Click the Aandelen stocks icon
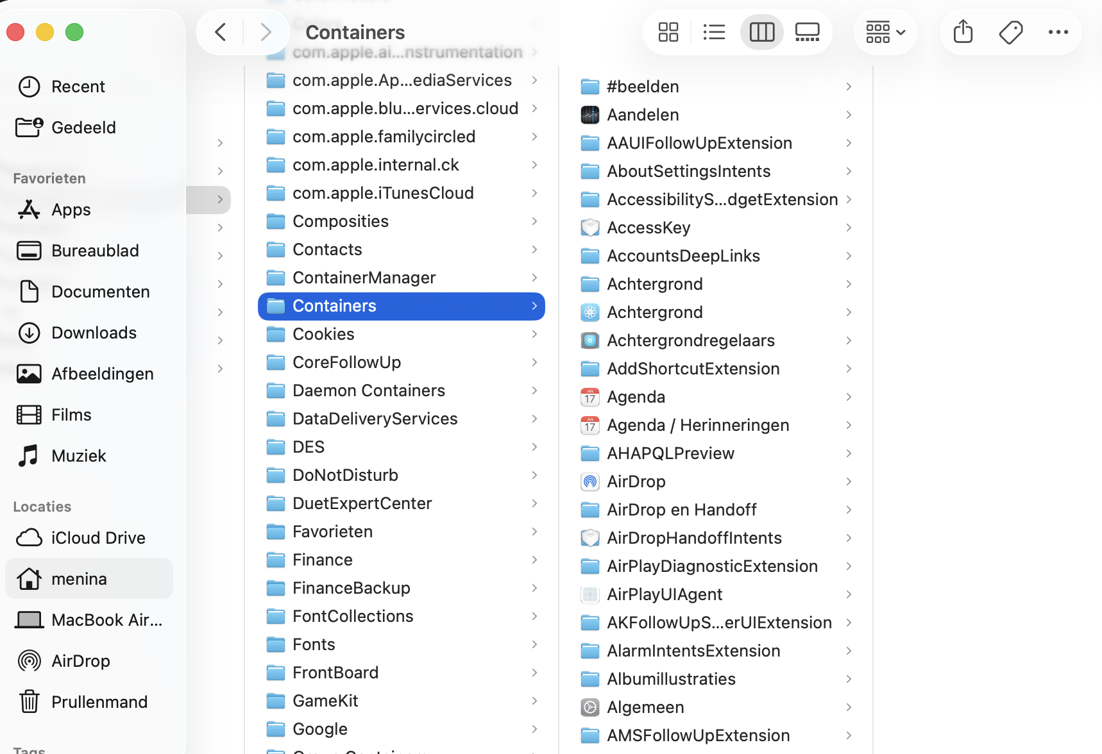This screenshot has height=754, width=1102. point(589,114)
